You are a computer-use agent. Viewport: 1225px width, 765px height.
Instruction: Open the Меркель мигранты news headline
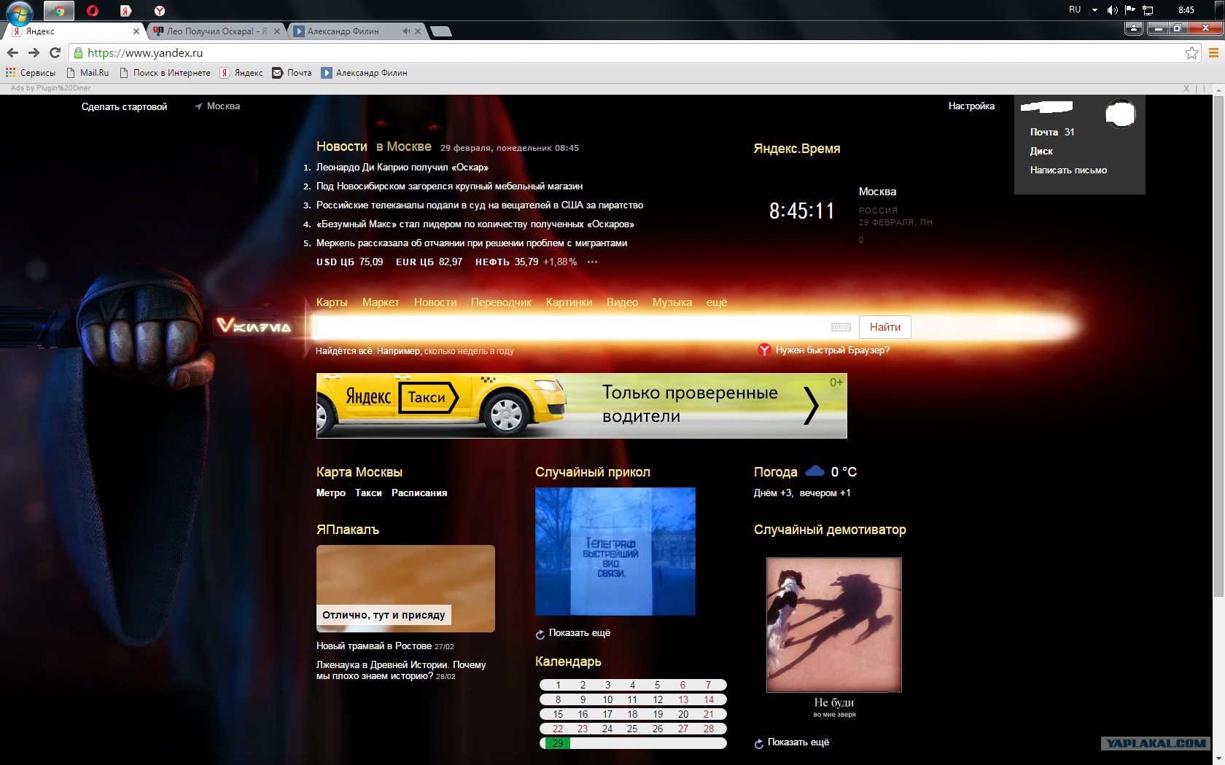coord(472,243)
